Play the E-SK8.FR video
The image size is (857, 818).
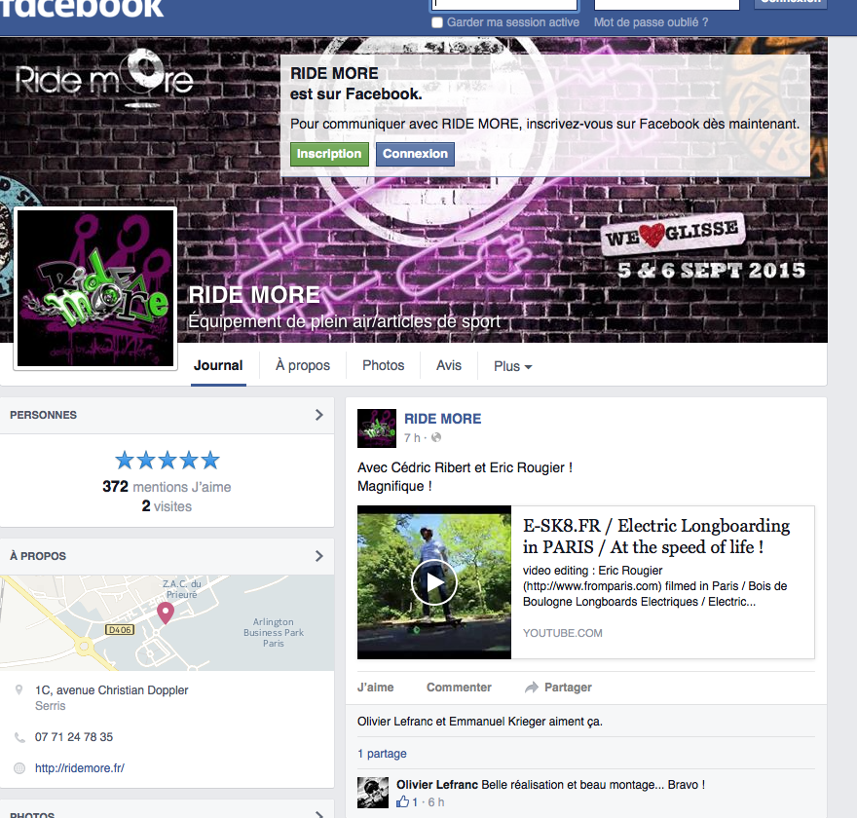point(434,582)
